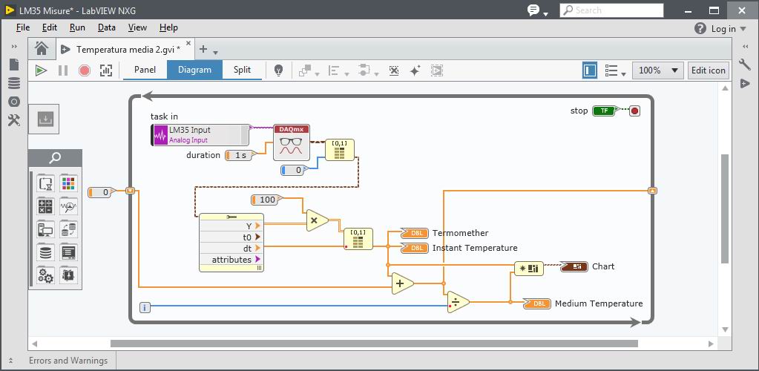Open the Help menu
759x371 pixels.
tap(168, 27)
